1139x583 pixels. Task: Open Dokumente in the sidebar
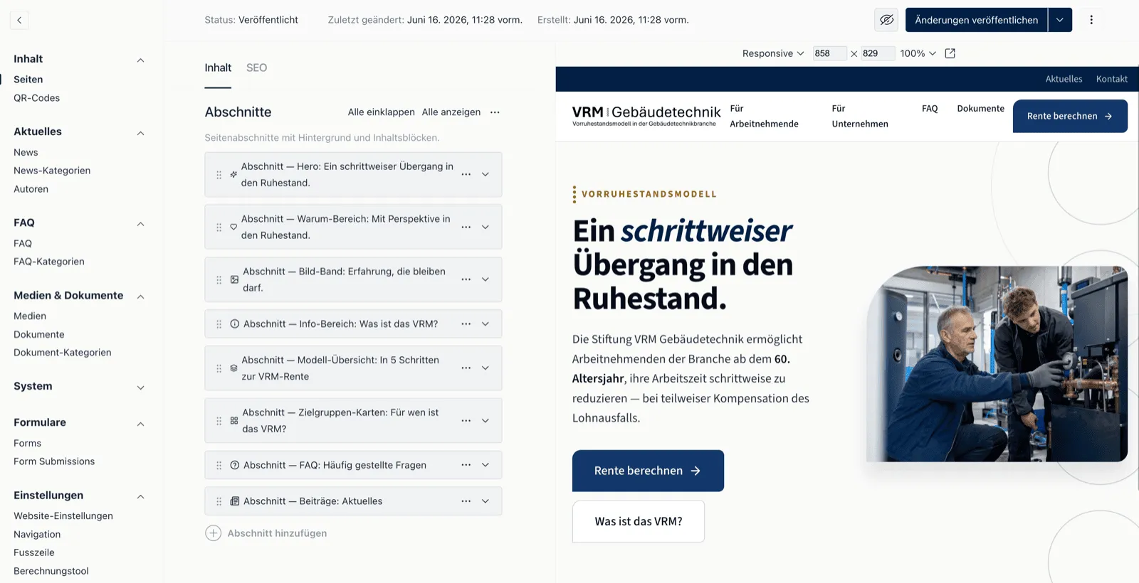39,334
